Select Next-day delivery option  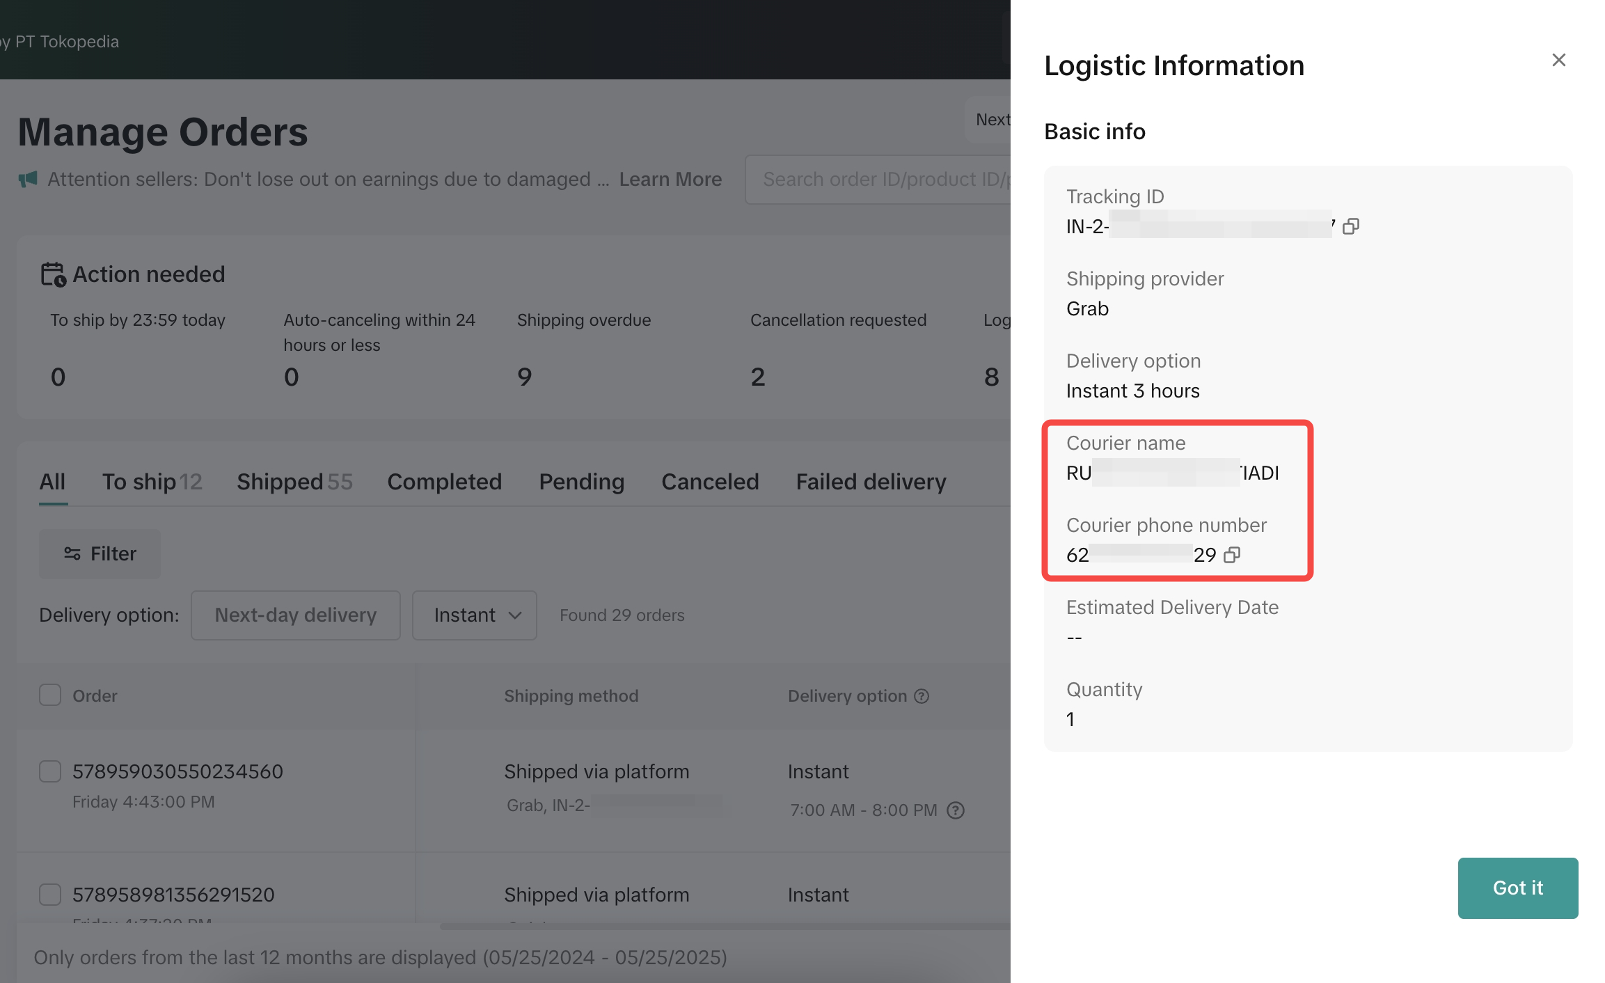(296, 615)
